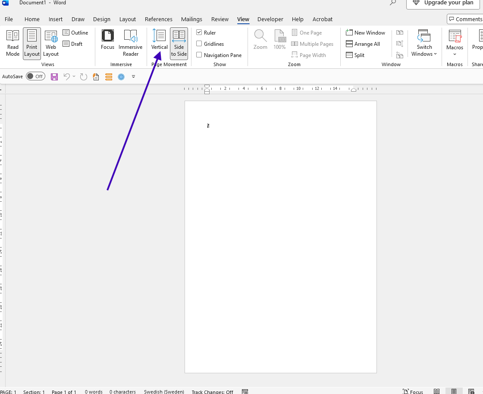Open the Design tab
Viewport: 483px width, 394px height.
point(102,19)
